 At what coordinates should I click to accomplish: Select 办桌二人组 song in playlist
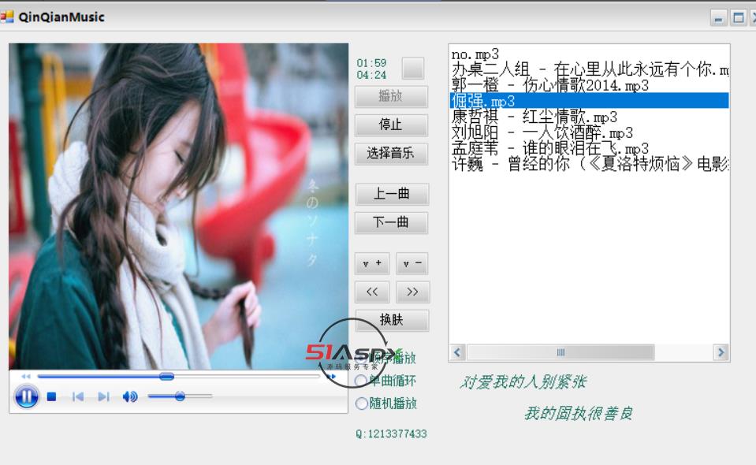point(589,69)
